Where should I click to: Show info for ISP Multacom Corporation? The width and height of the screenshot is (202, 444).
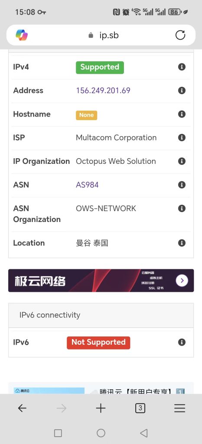(x=182, y=137)
